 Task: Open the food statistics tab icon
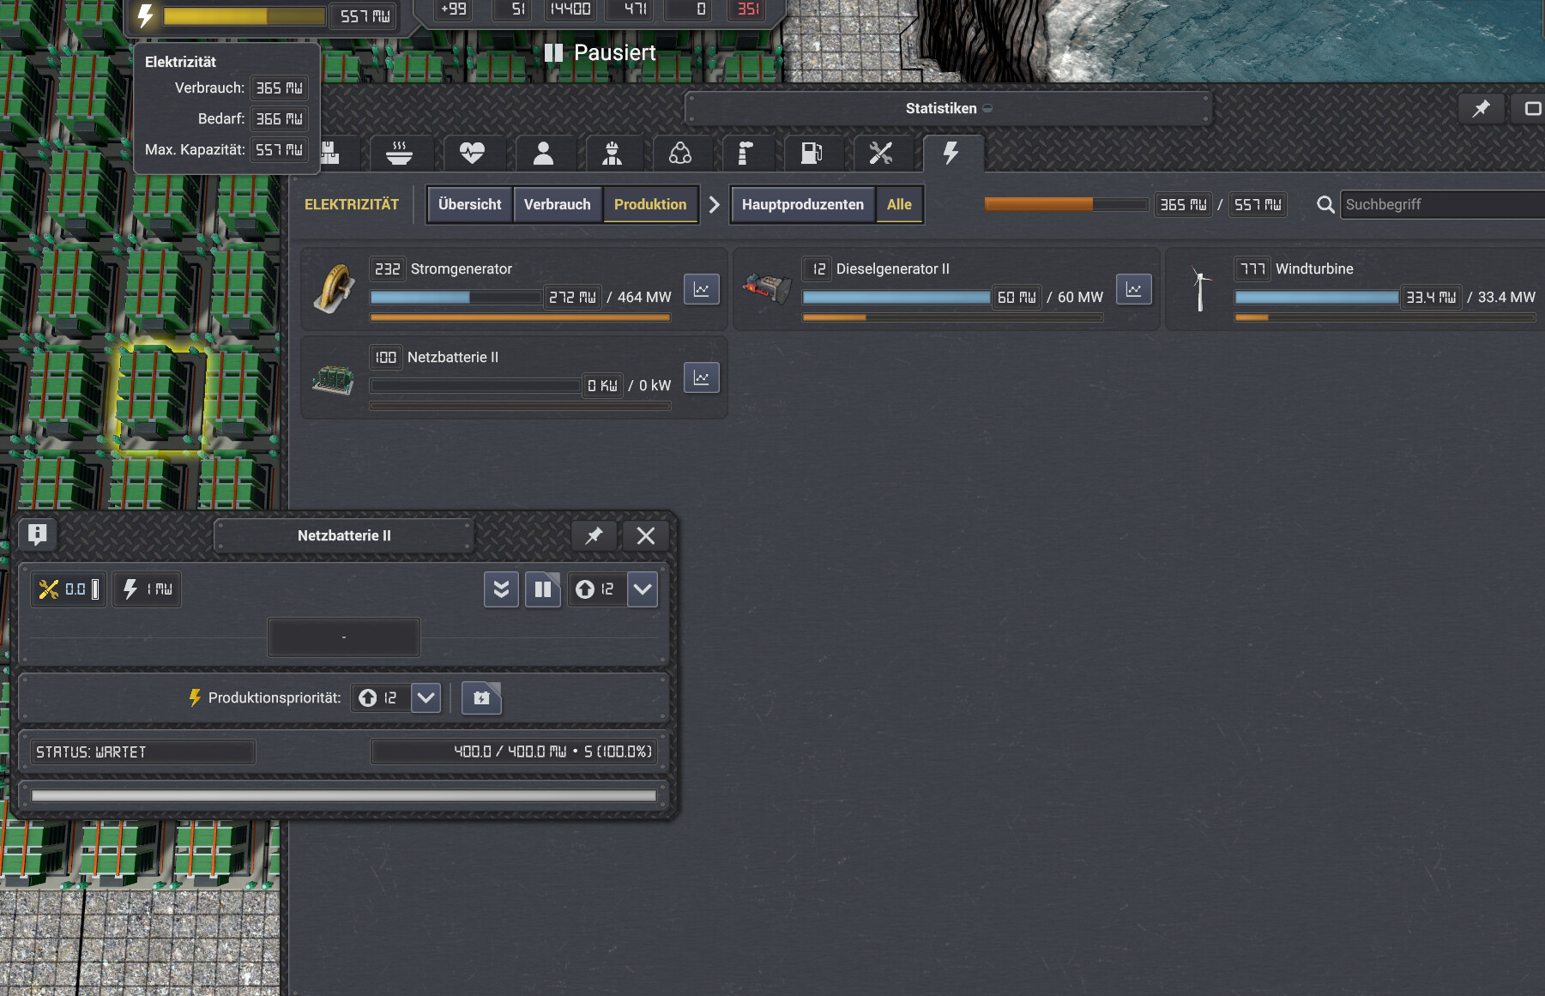pos(399,154)
